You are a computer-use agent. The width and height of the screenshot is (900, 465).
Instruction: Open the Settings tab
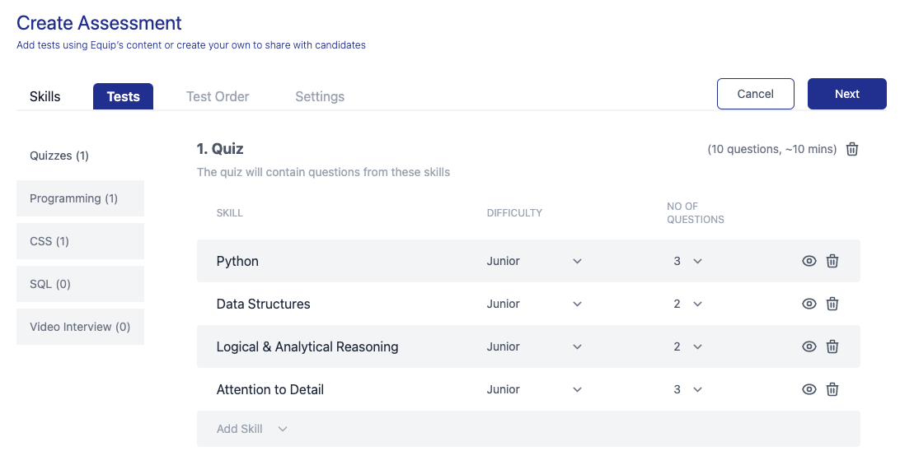coord(320,96)
